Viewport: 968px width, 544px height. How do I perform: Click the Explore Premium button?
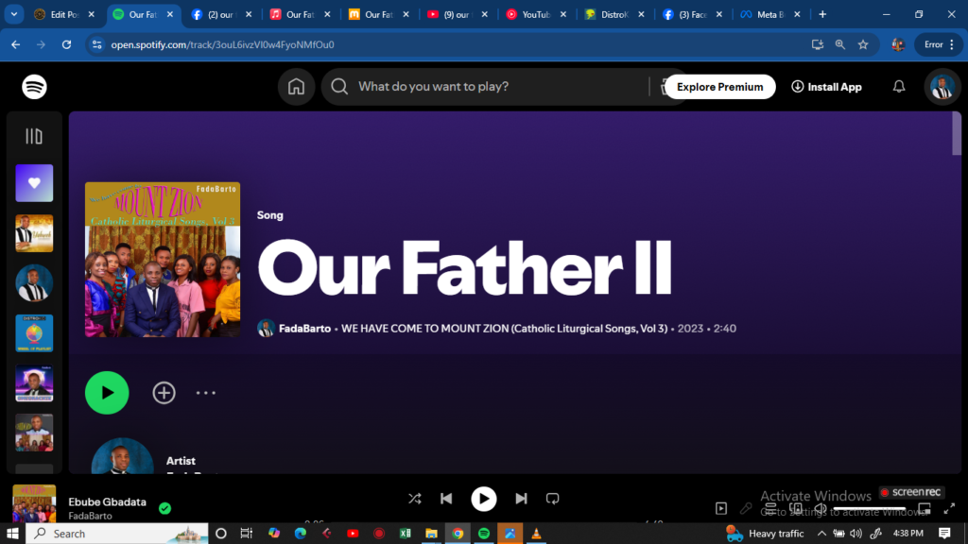click(x=719, y=86)
